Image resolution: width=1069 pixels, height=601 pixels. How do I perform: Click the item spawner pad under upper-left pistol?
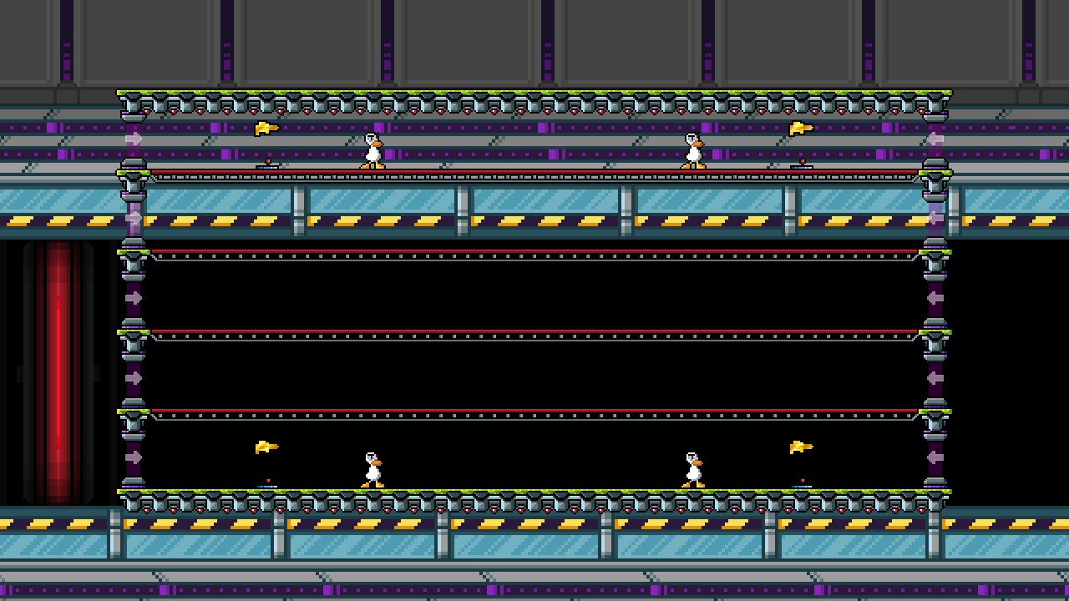point(267,164)
